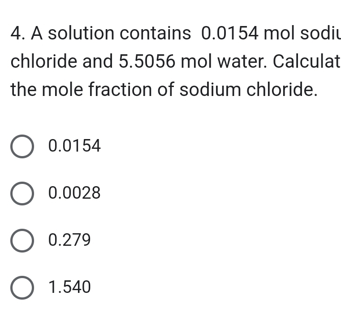
Task: Click the 5.5056 value in the question
Action: tap(147, 61)
